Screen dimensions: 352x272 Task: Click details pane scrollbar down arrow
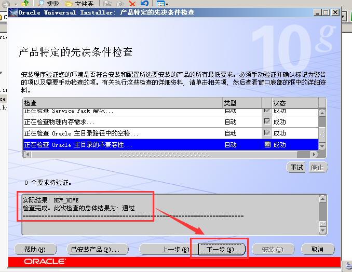(x=322, y=230)
